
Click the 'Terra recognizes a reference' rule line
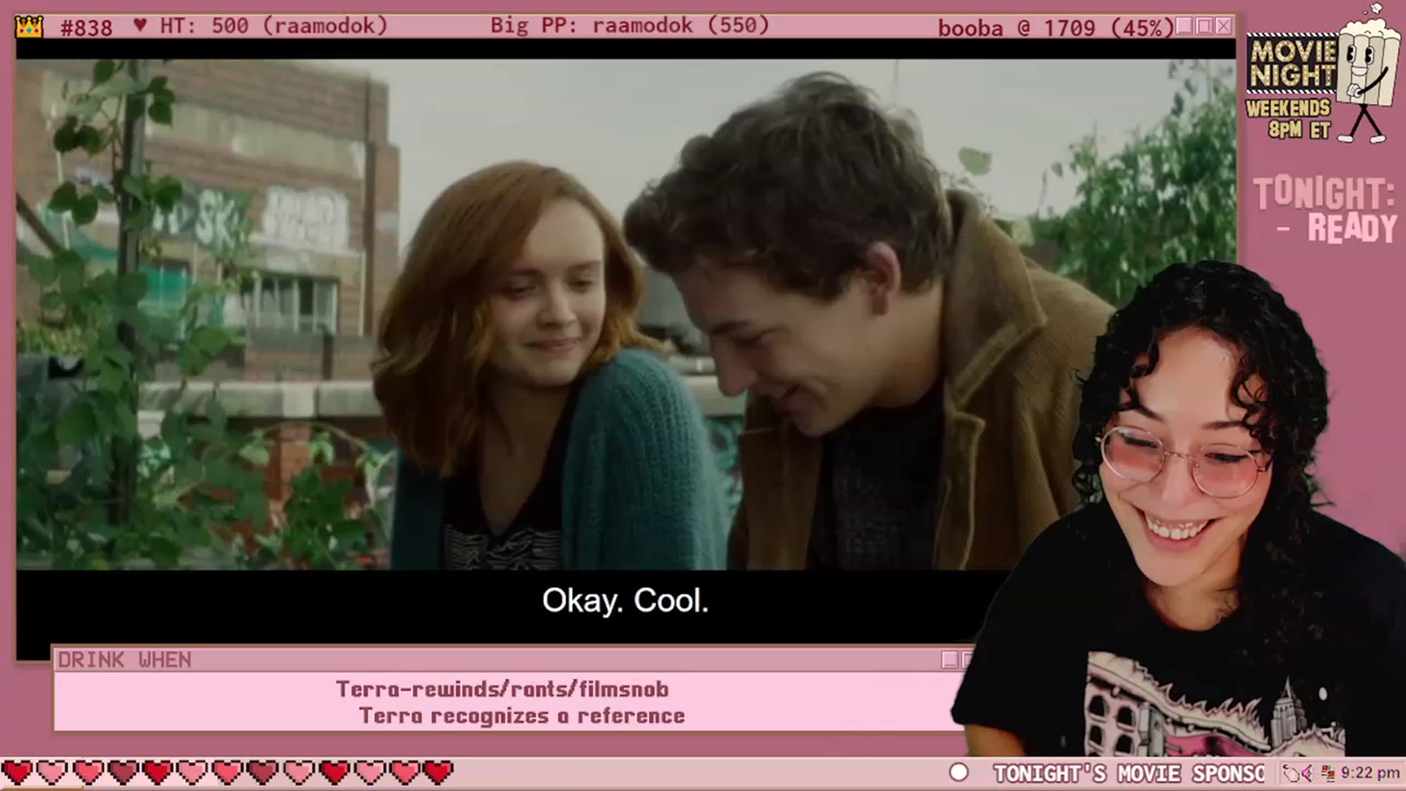tap(522, 716)
